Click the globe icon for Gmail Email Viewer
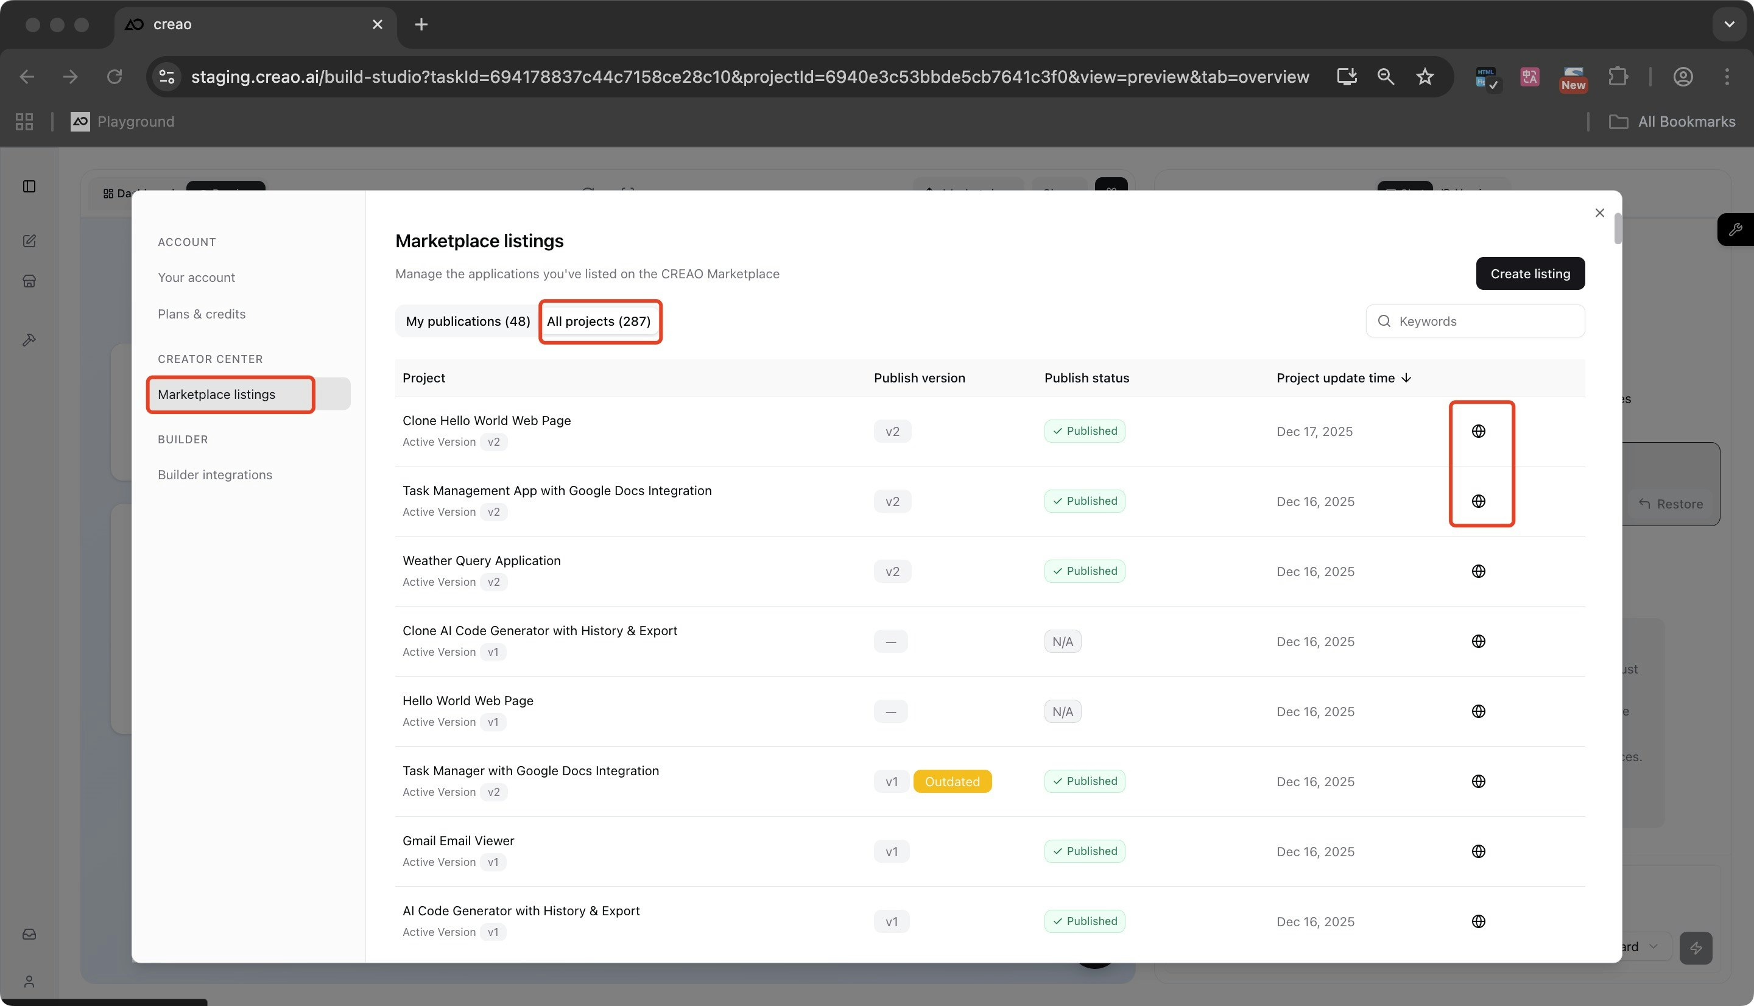 [x=1478, y=851]
